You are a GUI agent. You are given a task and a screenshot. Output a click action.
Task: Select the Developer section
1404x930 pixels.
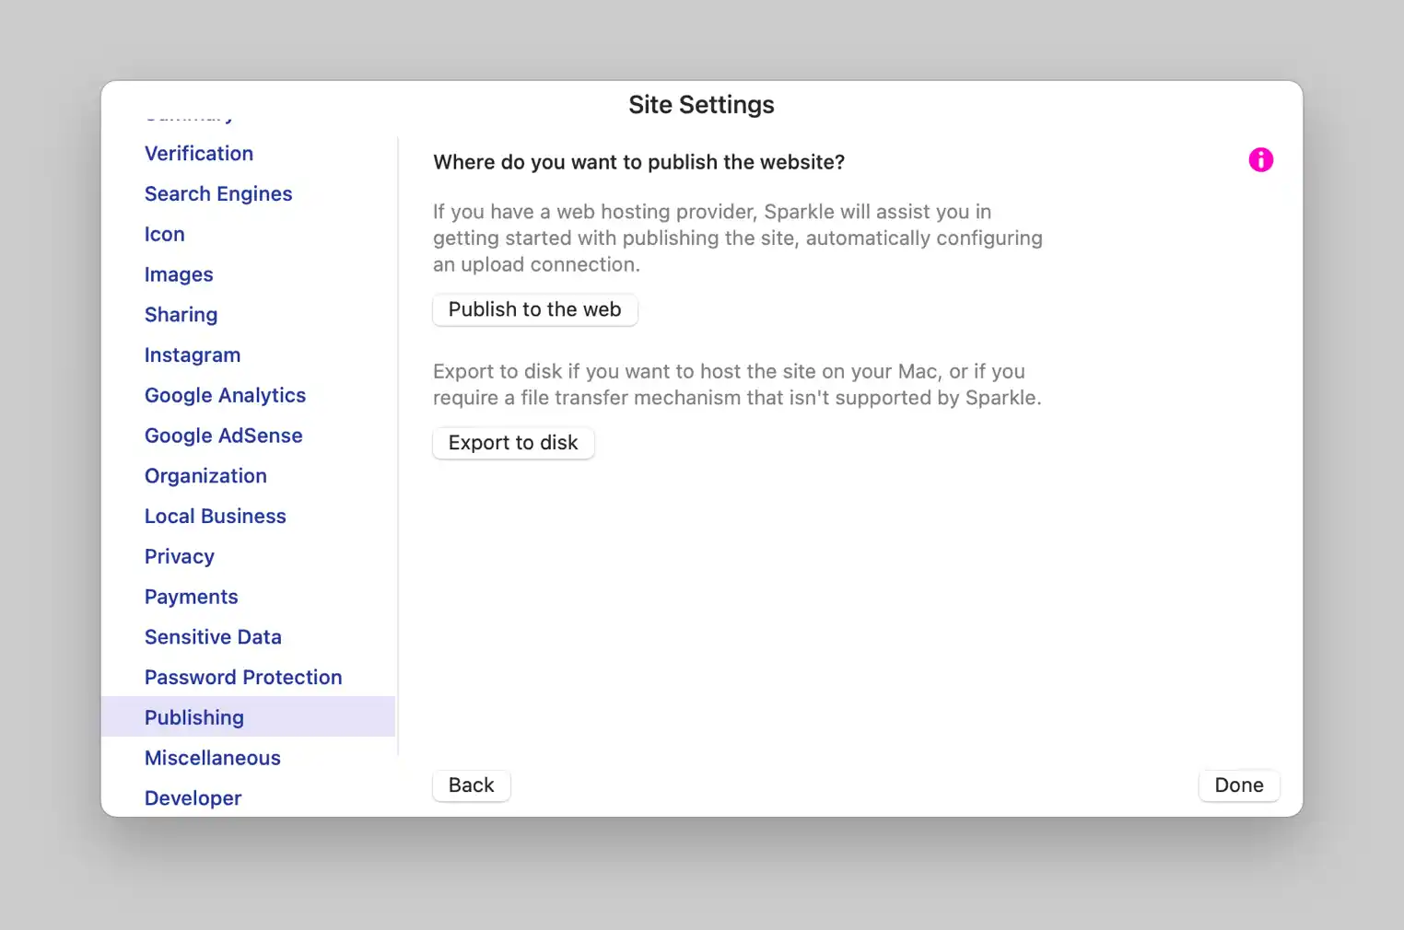(193, 798)
